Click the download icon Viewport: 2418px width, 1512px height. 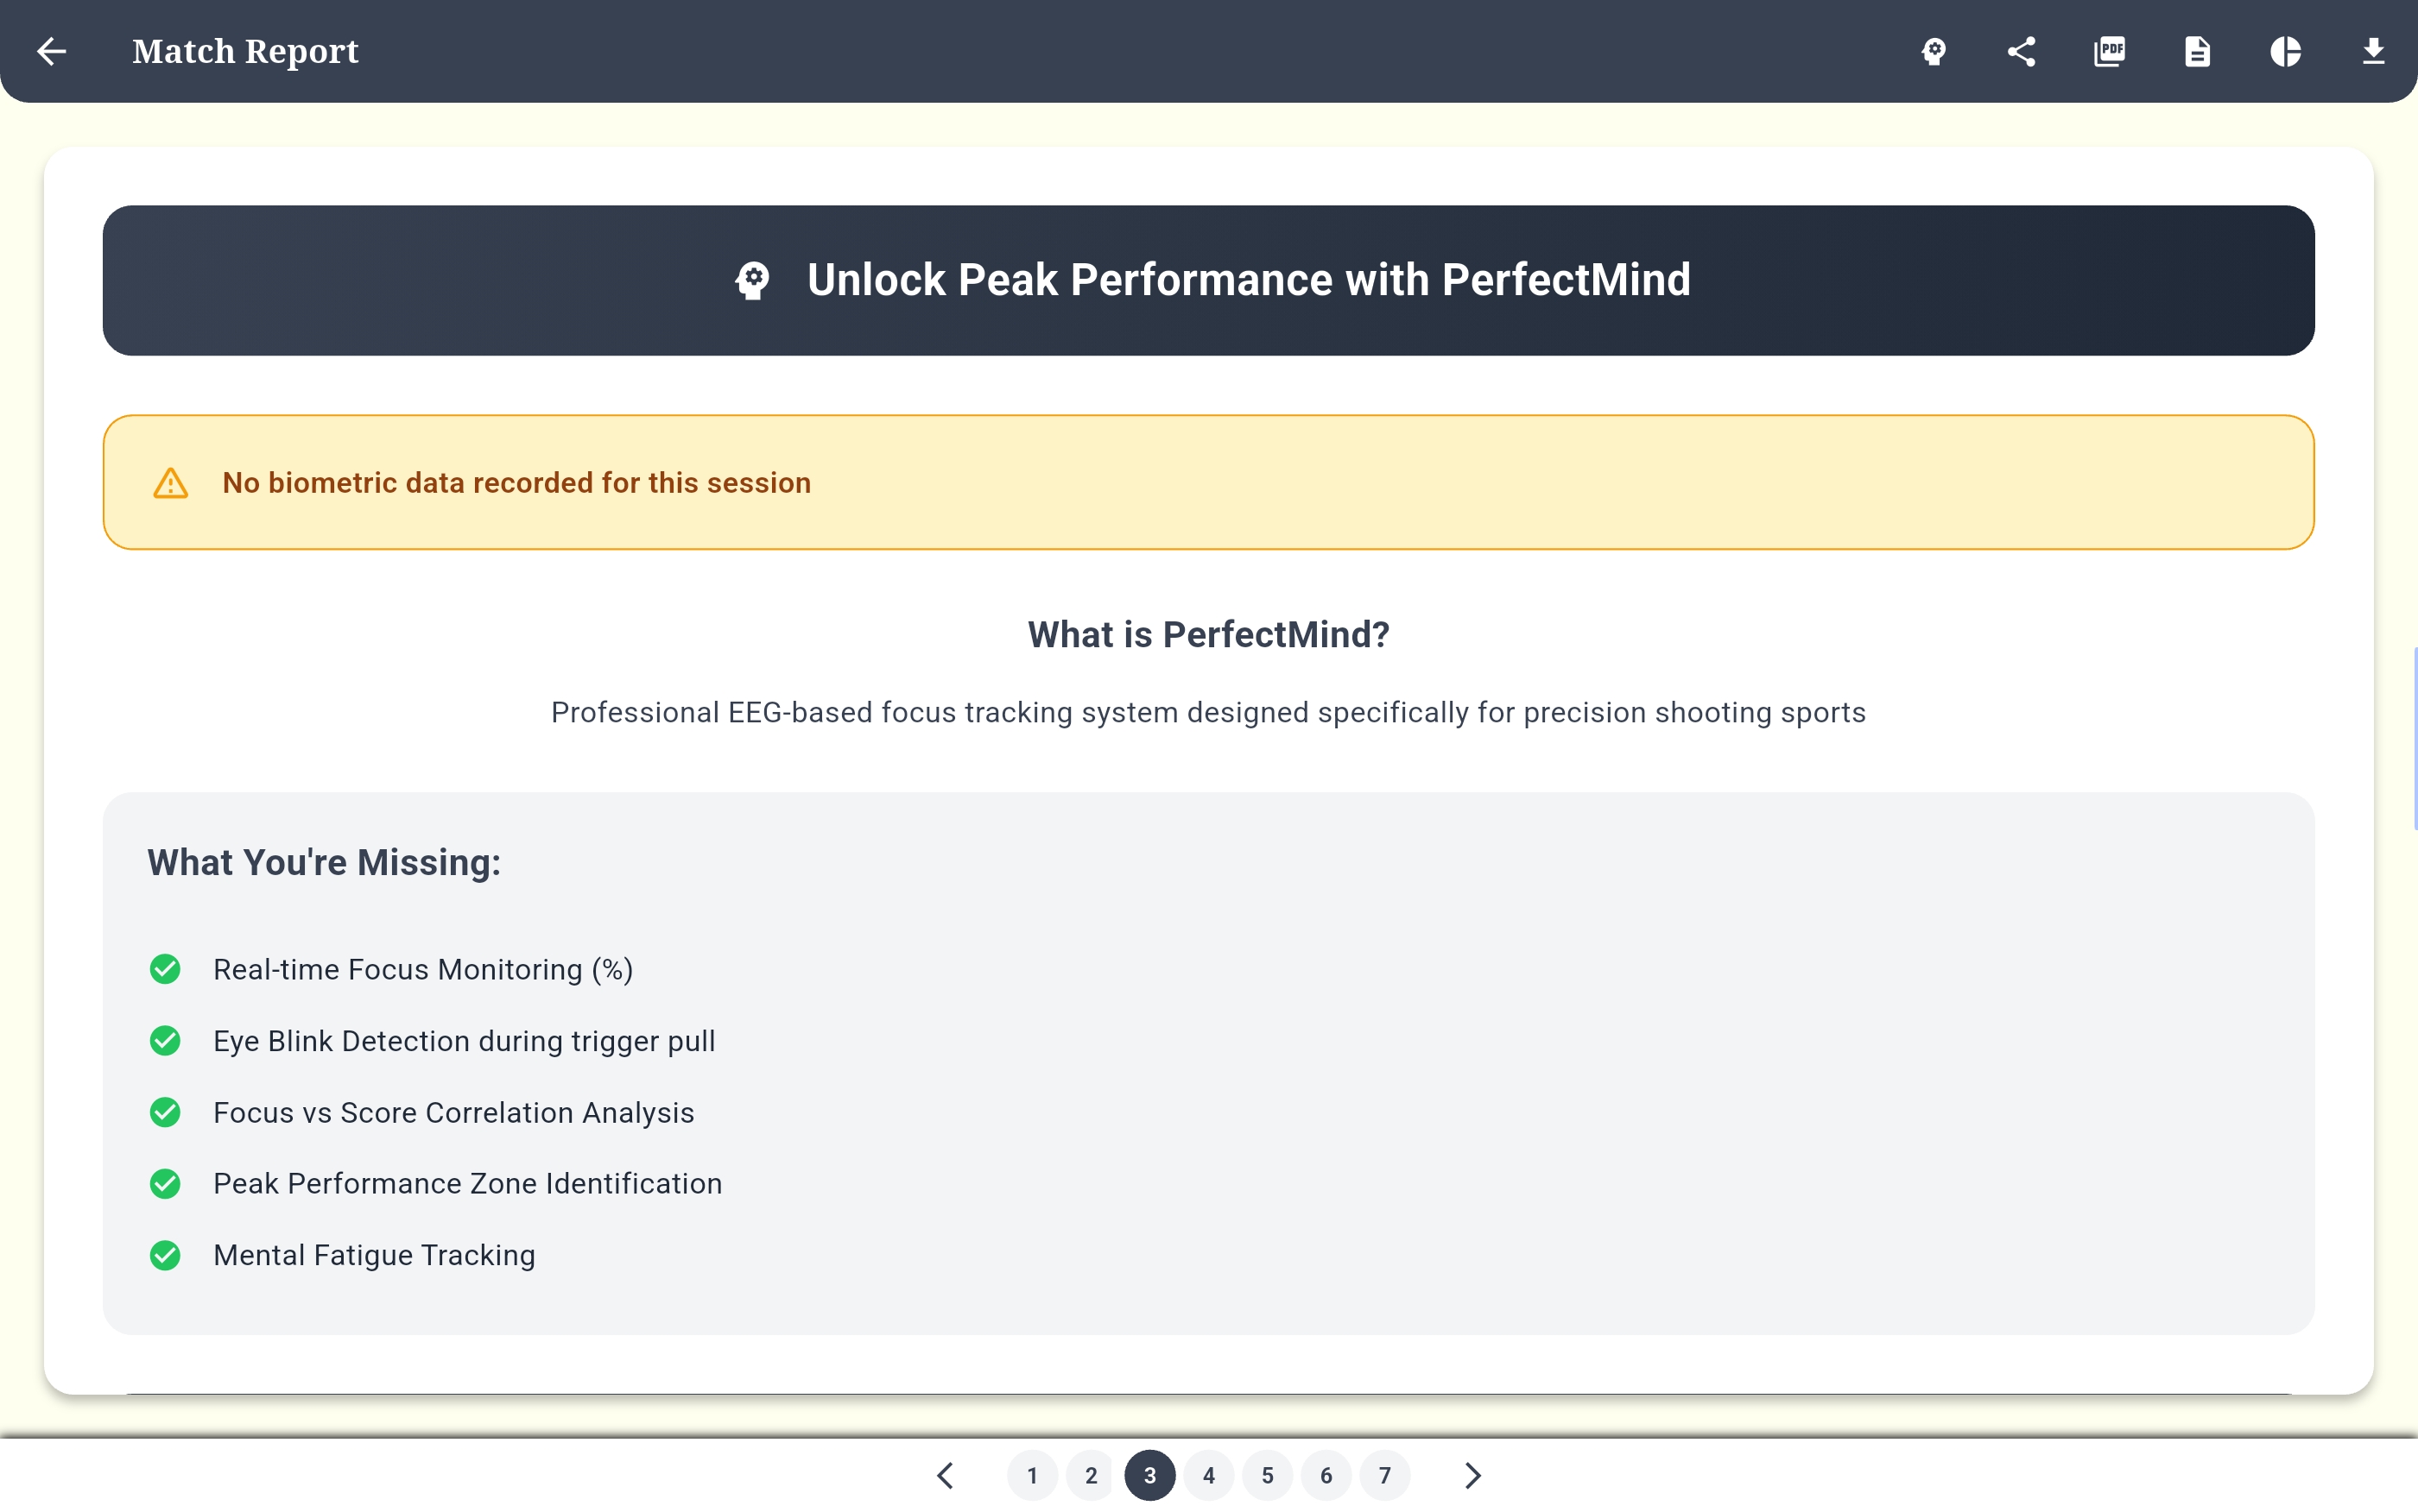[x=2373, y=51]
